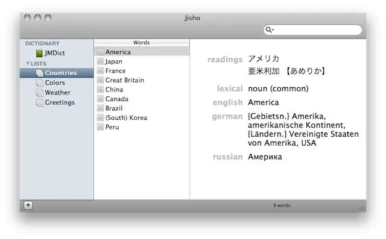Select the word Great Britain
The height and width of the screenshot is (239, 386).
(142, 80)
